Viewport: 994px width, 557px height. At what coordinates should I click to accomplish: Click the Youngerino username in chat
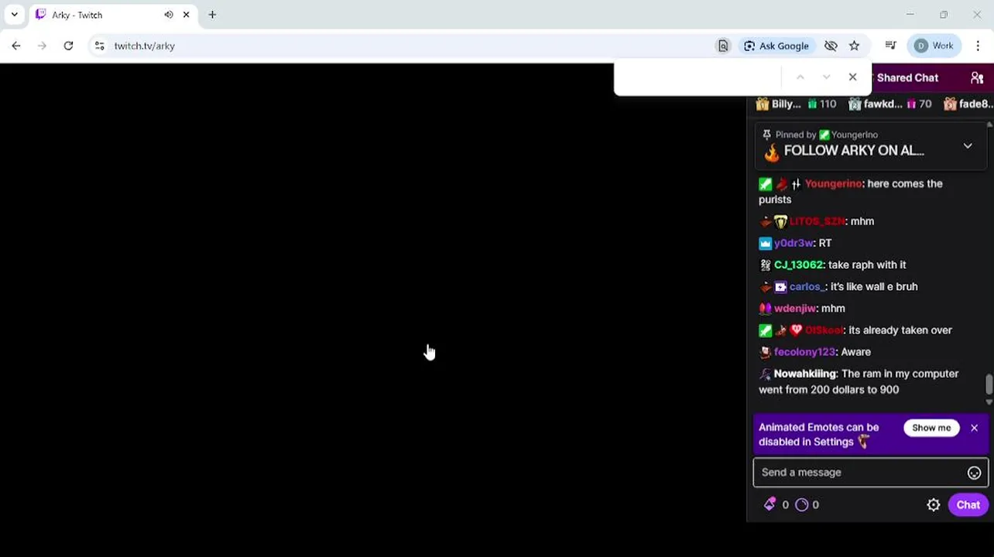833,183
